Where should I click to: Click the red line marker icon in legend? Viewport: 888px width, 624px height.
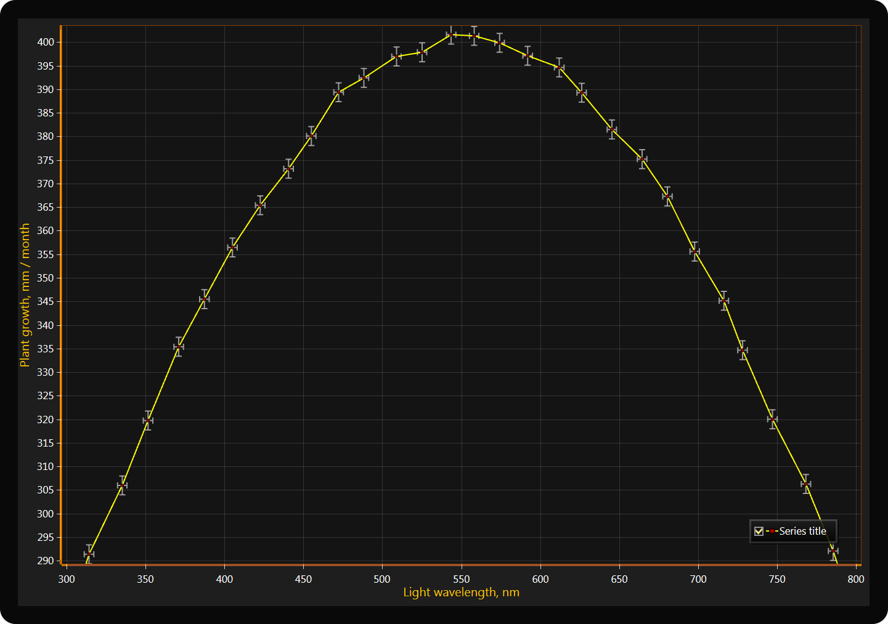pyautogui.click(x=772, y=531)
